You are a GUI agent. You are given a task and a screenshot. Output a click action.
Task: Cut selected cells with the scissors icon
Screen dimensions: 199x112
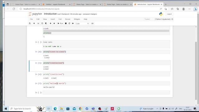click(x=38, y=24)
